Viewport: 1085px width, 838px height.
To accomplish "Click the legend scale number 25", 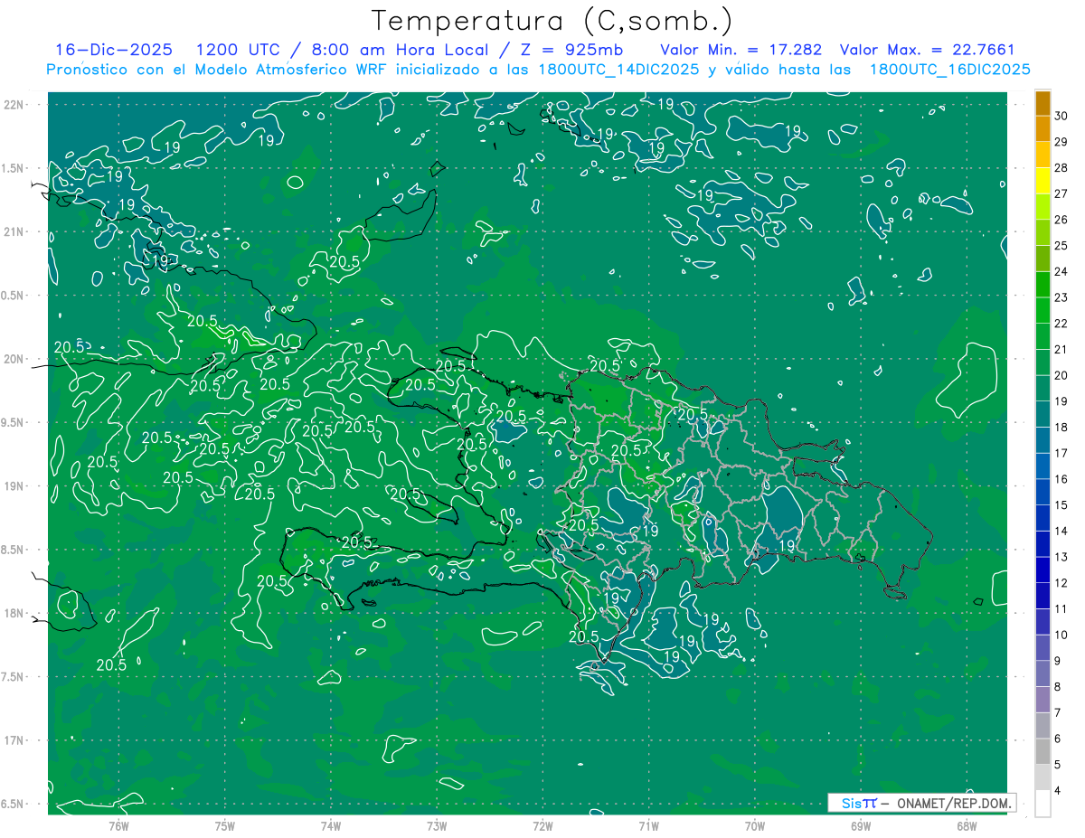I will [x=1061, y=245].
